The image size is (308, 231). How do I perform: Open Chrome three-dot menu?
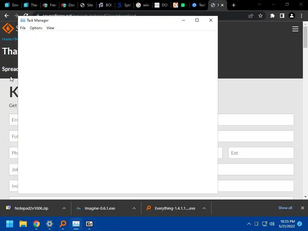[301, 16]
